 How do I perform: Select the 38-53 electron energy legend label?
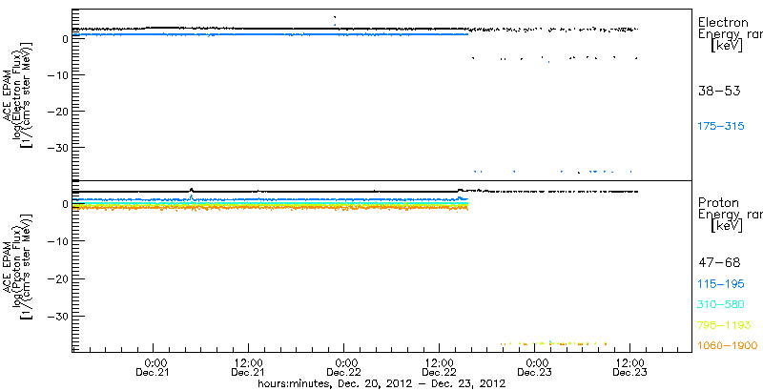719,91
